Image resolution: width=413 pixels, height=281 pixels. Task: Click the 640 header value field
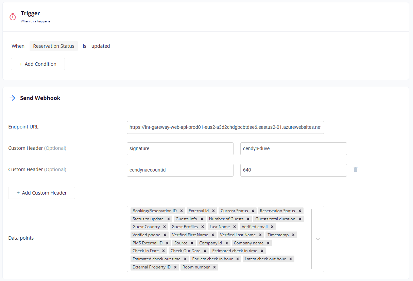pos(293,170)
